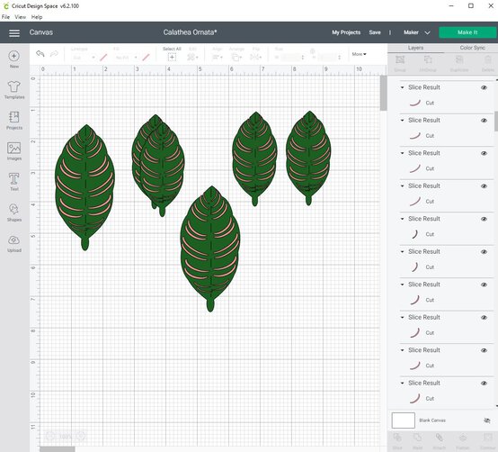Add Text with the Text tool

coord(14,182)
